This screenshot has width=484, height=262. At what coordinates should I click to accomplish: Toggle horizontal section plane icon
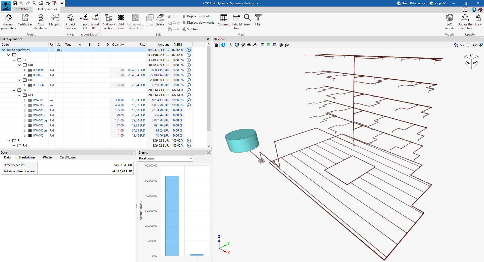(275, 45)
